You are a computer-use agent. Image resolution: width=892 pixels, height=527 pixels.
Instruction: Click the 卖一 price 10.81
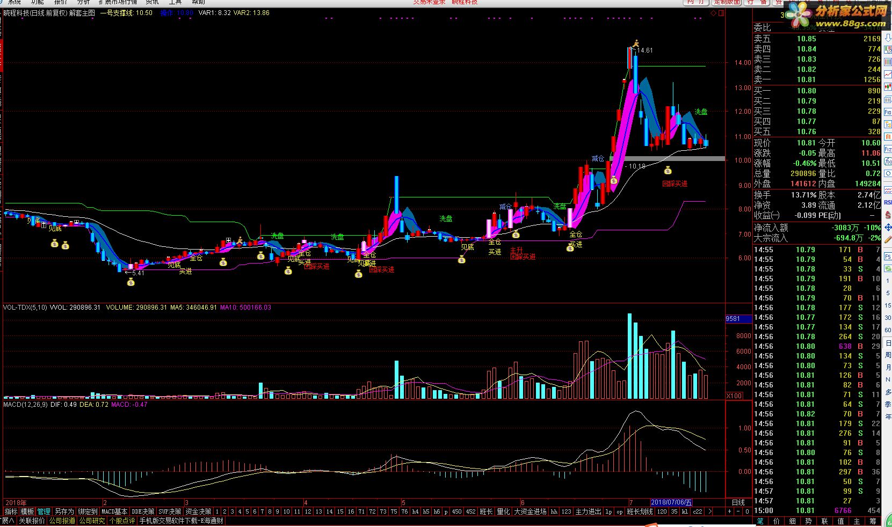coord(806,79)
